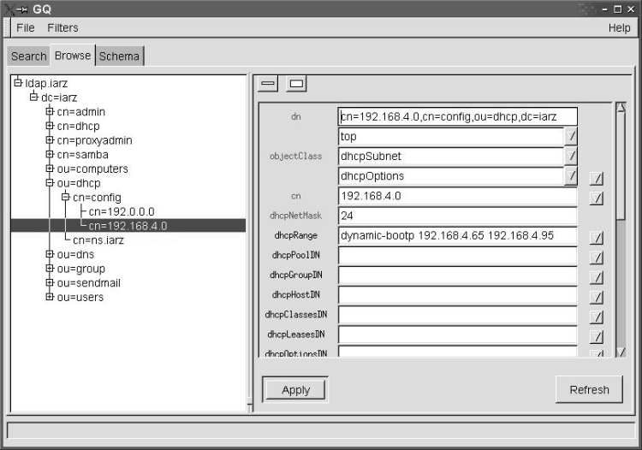Click the small button beside the dhcpPoolDN field
The height and width of the screenshot is (450, 642).
pos(597,258)
